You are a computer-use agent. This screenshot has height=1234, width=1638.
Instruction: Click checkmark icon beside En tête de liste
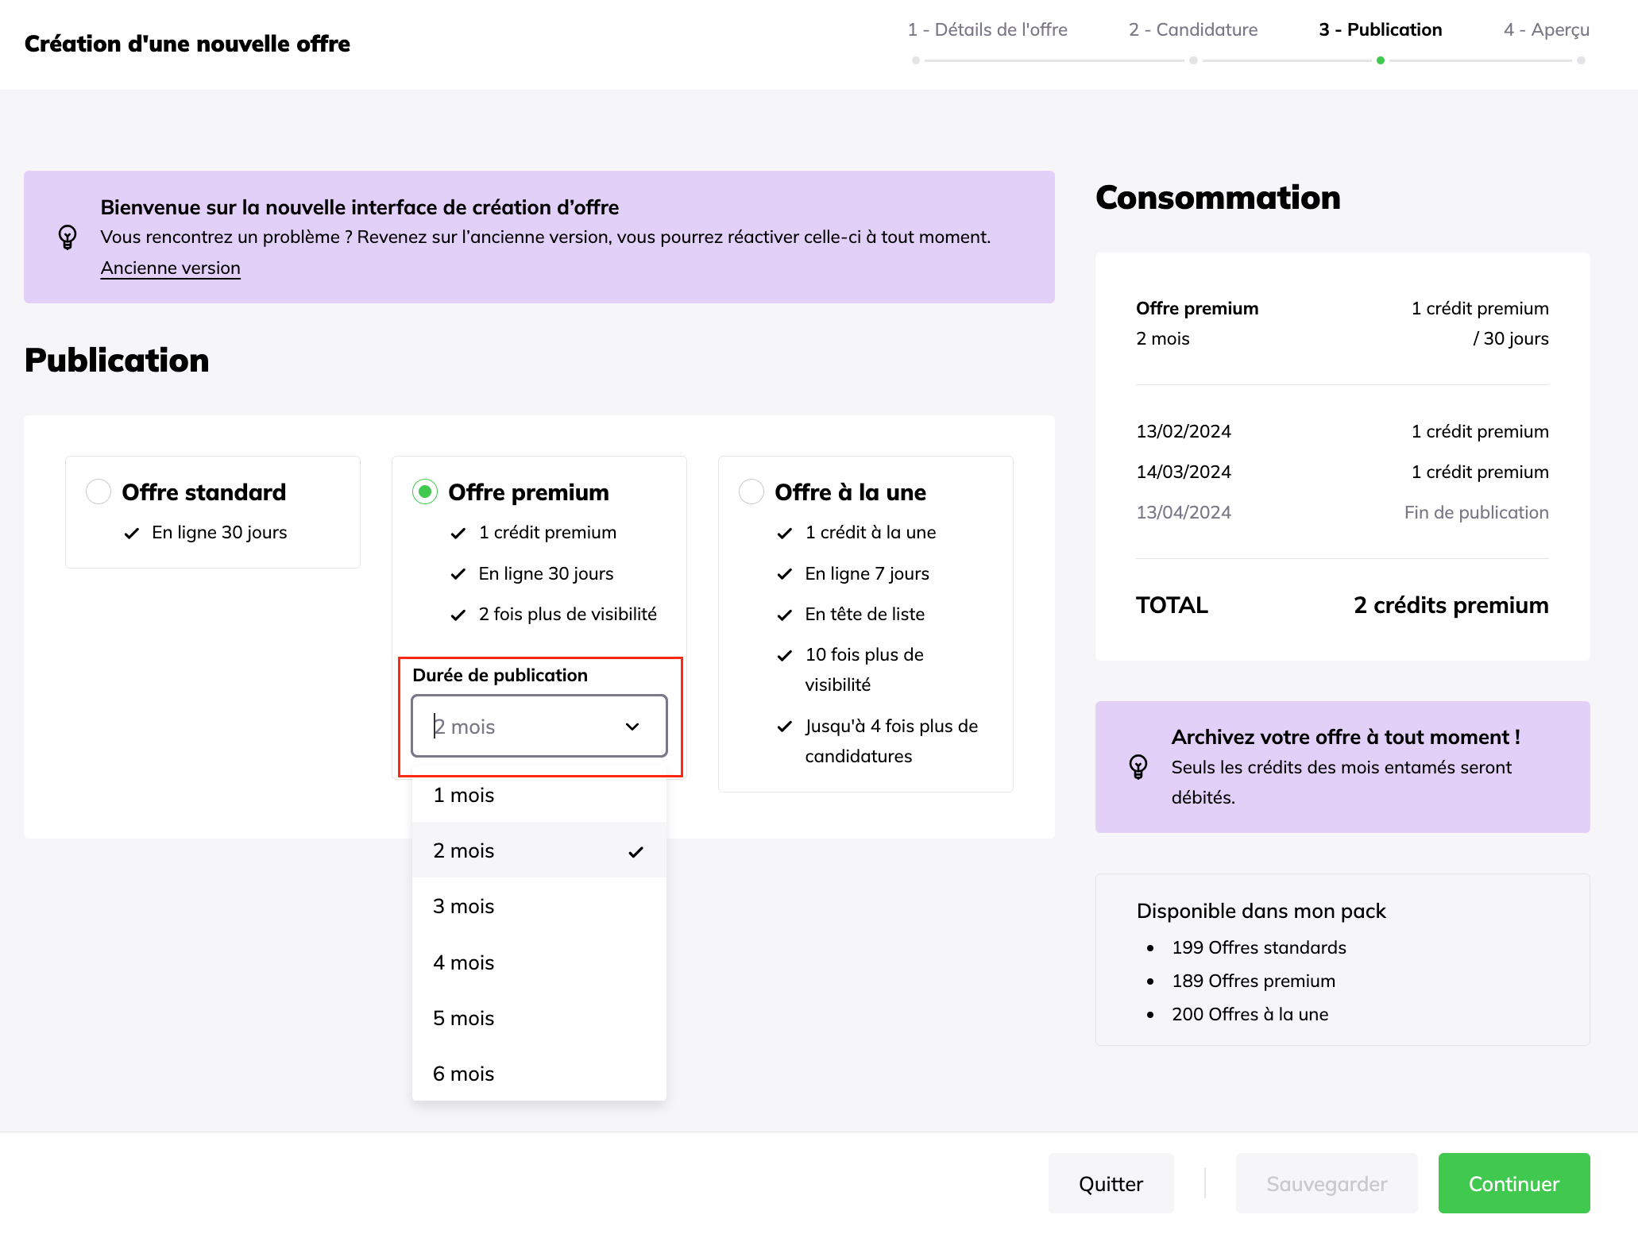click(x=784, y=615)
